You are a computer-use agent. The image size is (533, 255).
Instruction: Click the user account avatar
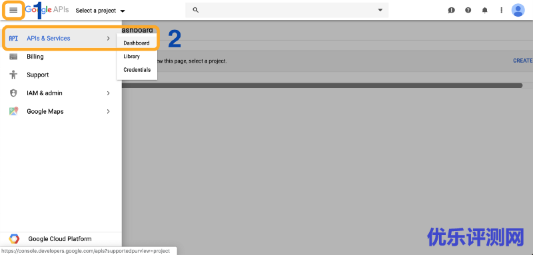click(x=518, y=10)
